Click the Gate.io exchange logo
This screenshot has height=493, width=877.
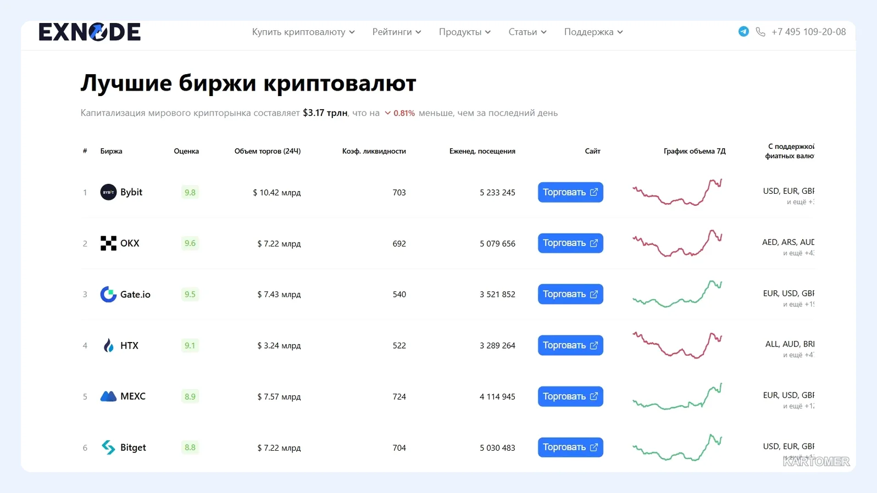coord(108,294)
